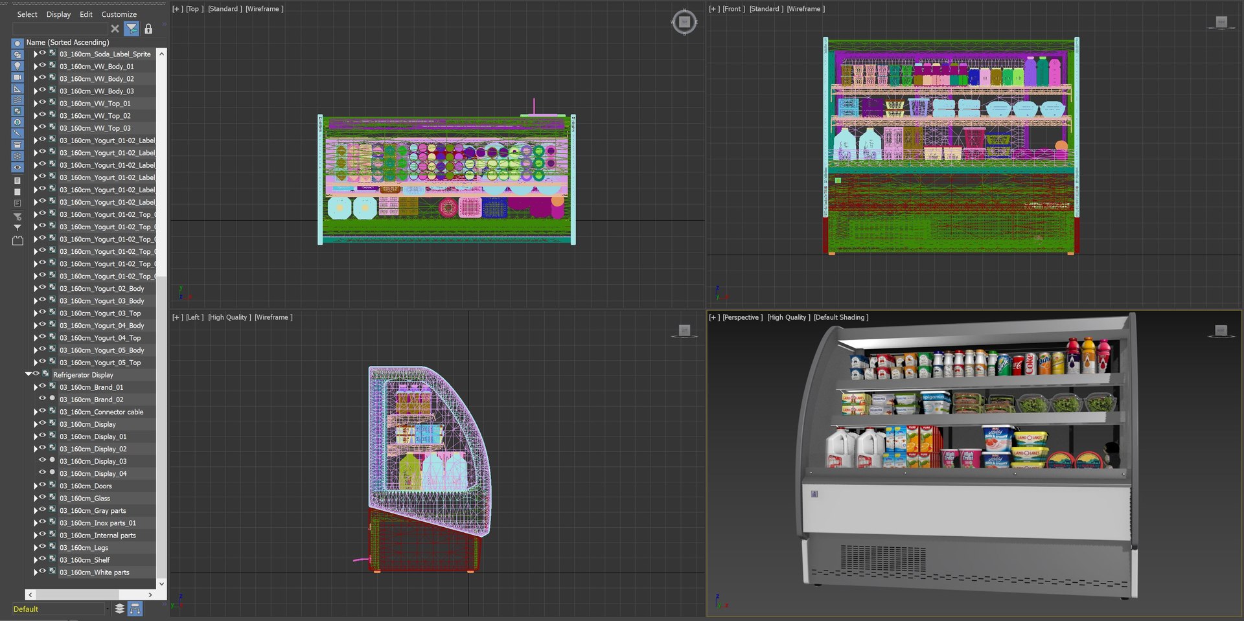Click the ViewCube in the Top viewport
Screen dimensions: 1244x621
point(684,22)
